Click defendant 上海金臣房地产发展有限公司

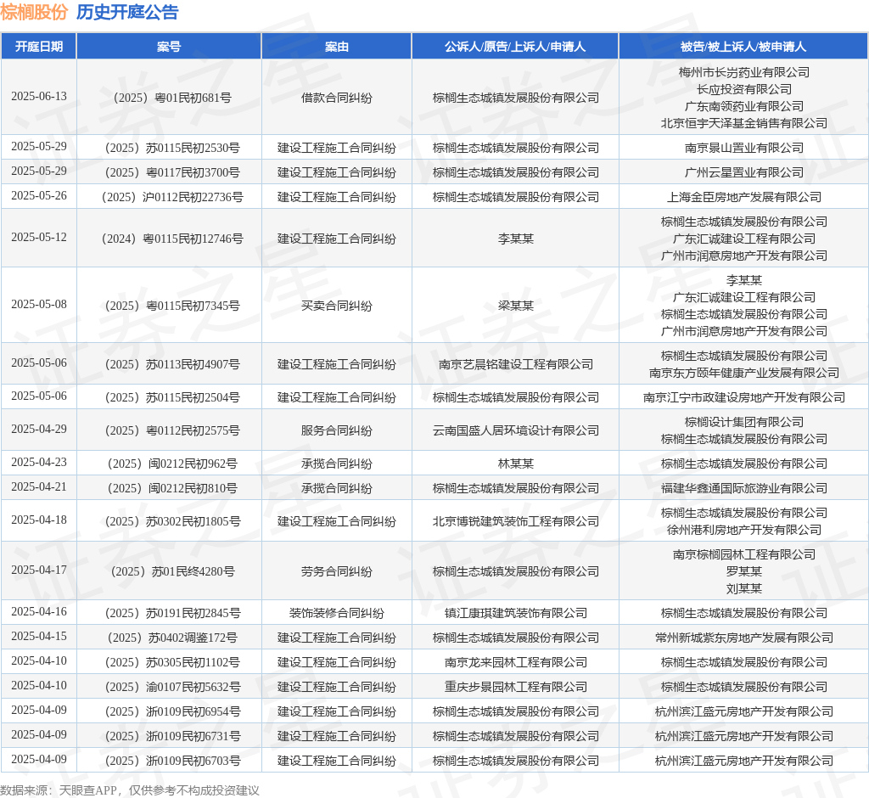click(743, 197)
